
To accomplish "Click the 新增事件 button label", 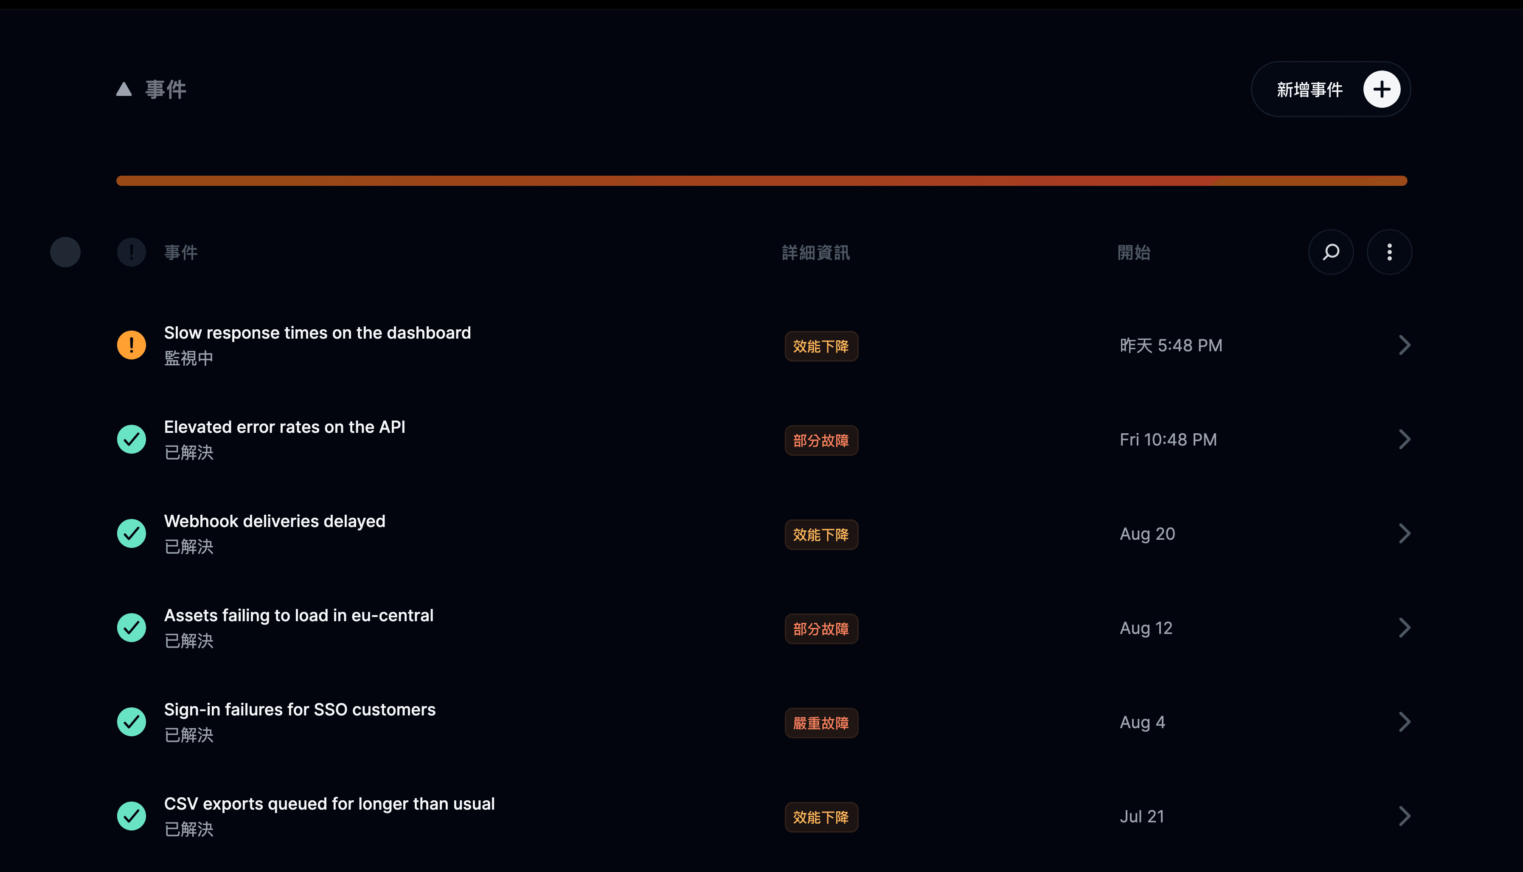I will (1310, 90).
